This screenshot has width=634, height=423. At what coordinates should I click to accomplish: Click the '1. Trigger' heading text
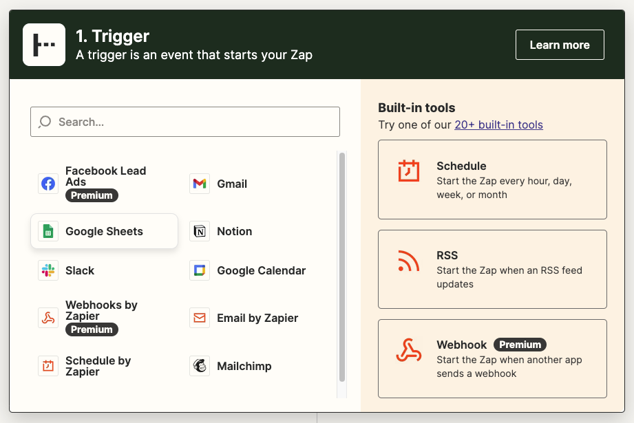[x=112, y=36]
